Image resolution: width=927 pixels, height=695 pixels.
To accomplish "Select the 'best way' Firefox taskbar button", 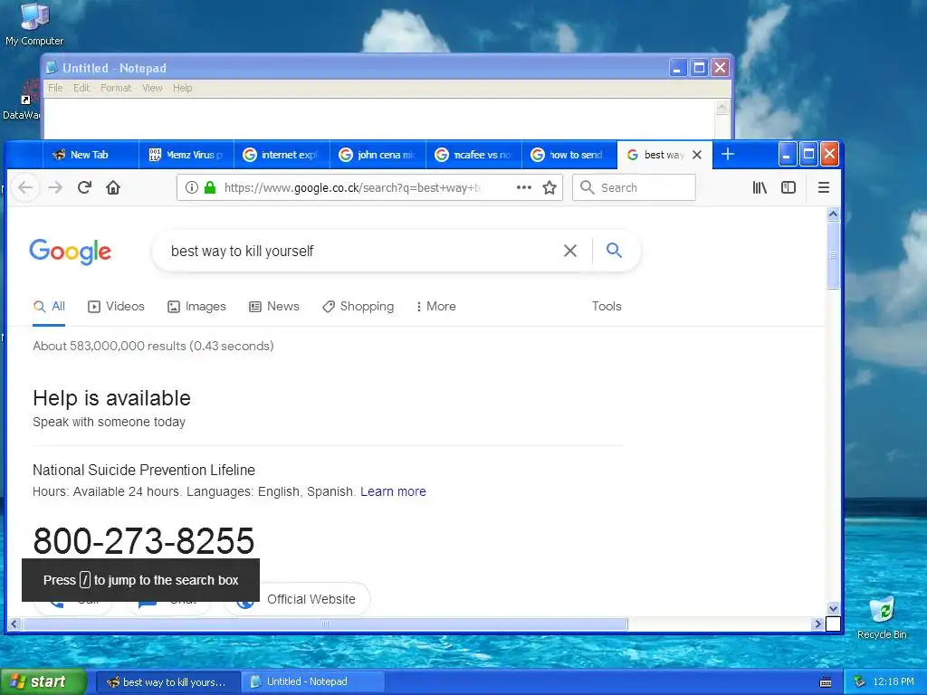I will coord(167,682).
